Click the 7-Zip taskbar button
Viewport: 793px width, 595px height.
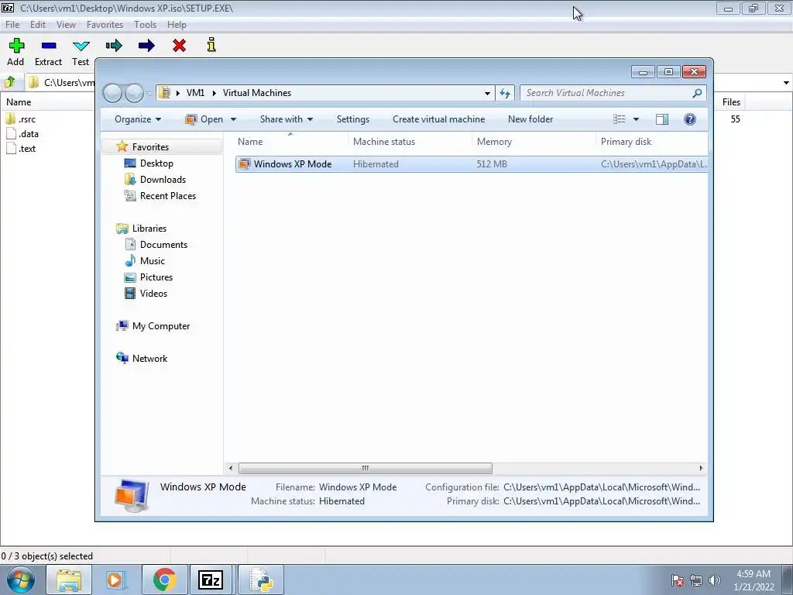tap(211, 580)
